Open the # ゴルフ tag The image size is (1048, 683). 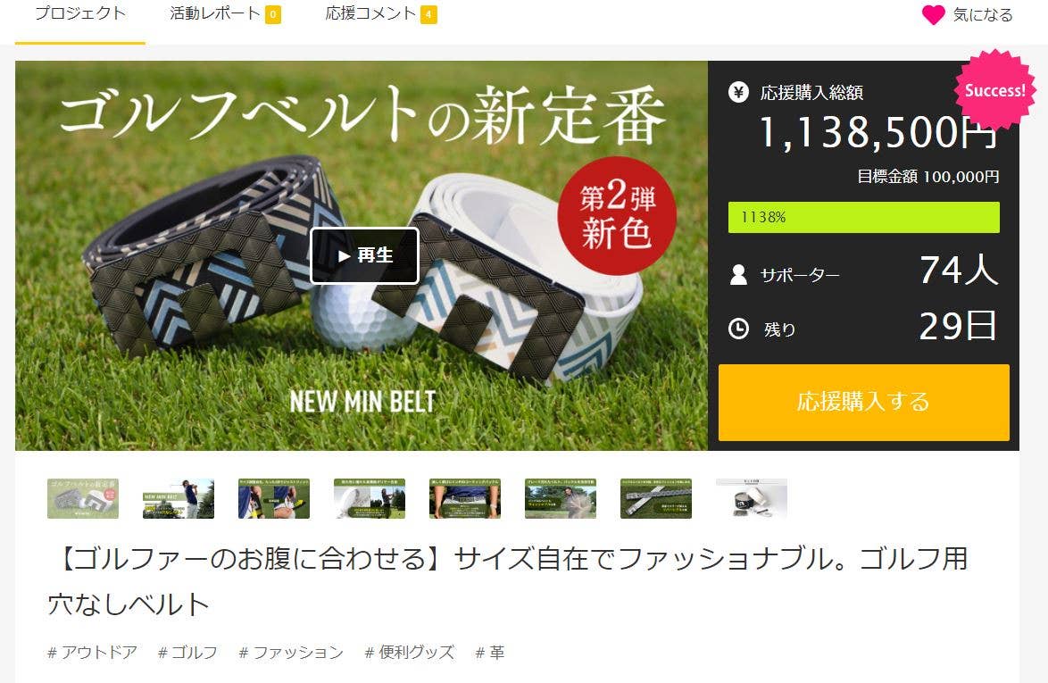click(x=187, y=653)
